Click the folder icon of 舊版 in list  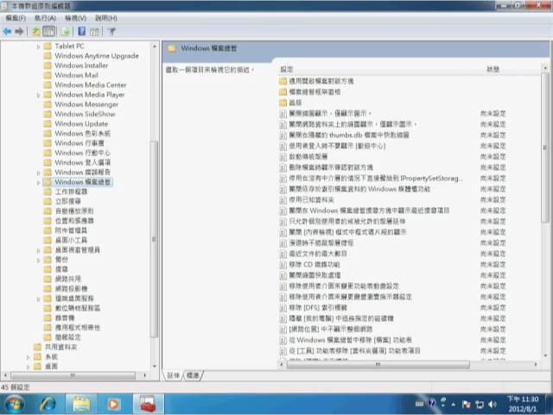coord(283,103)
